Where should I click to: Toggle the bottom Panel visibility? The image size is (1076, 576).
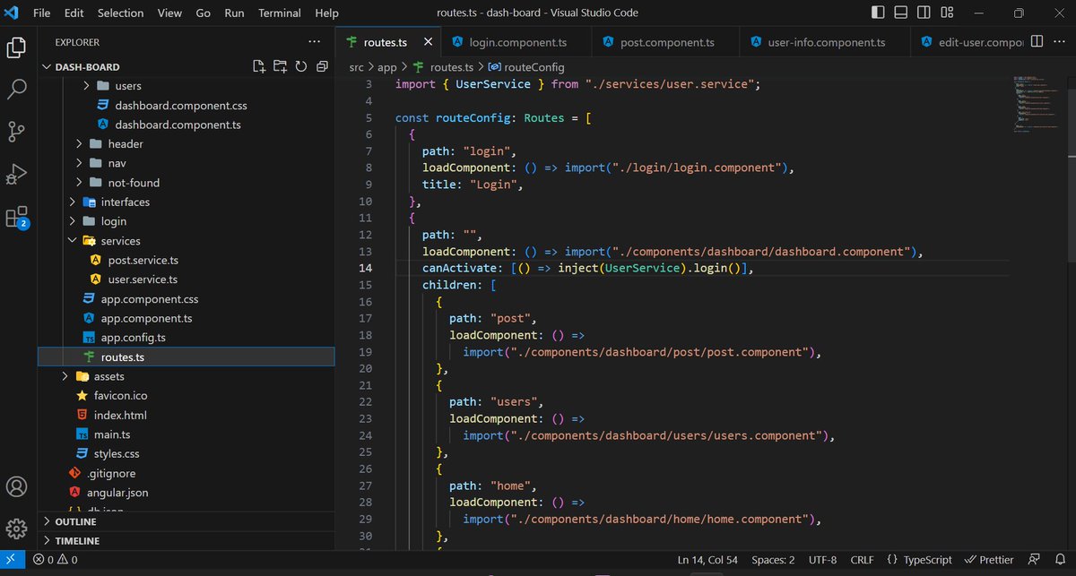(x=900, y=13)
